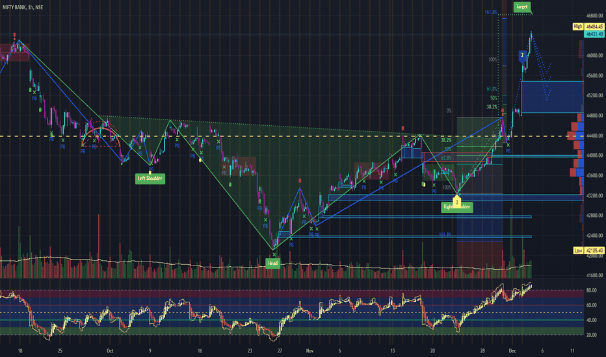Click the 44400.00 price axis value
This screenshot has width=606, height=357.
coord(595,136)
